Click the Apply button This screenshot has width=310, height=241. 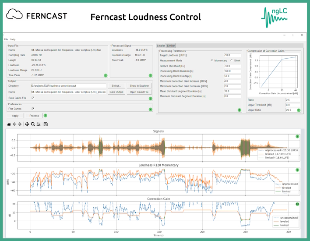pos(15,116)
